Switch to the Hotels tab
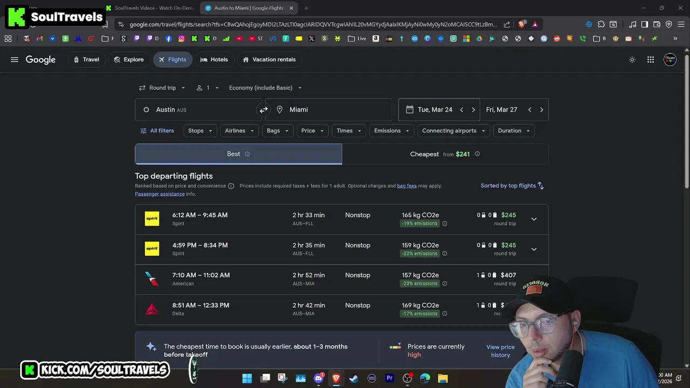The width and height of the screenshot is (690, 388). (x=214, y=60)
